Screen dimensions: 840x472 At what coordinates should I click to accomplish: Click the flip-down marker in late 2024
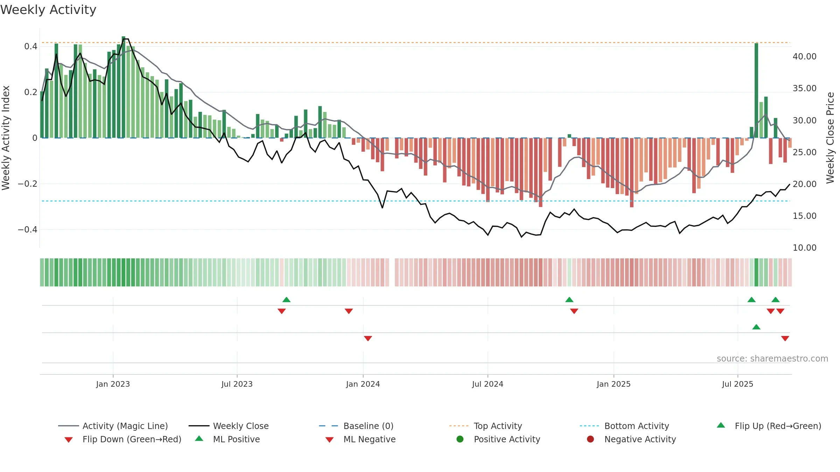574,311
